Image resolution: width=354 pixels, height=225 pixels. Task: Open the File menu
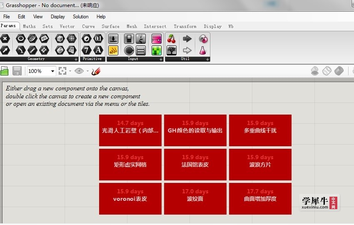(7, 17)
